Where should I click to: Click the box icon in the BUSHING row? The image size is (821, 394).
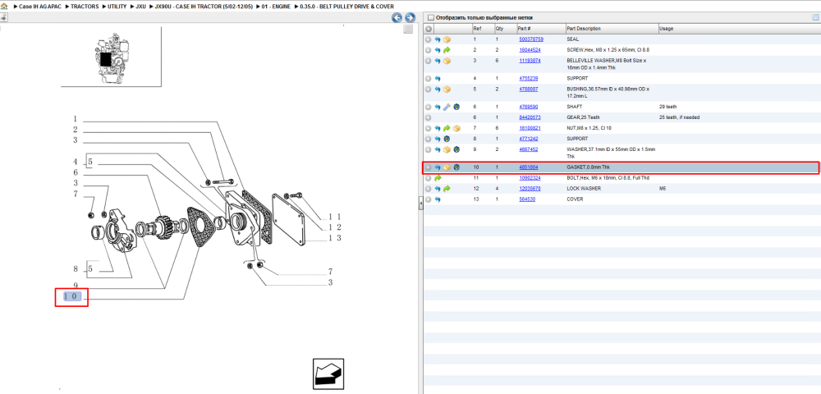447,89
